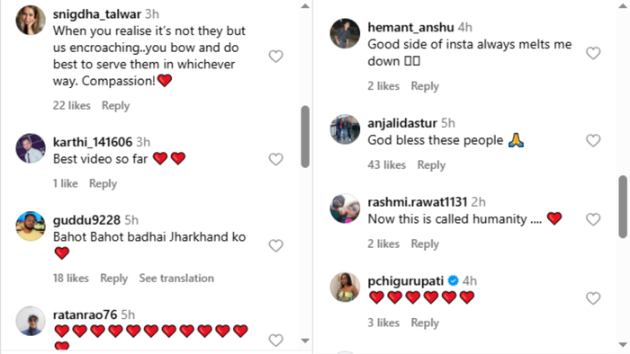Like hemant_anshu's comment
The image size is (630, 354).
click(593, 53)
